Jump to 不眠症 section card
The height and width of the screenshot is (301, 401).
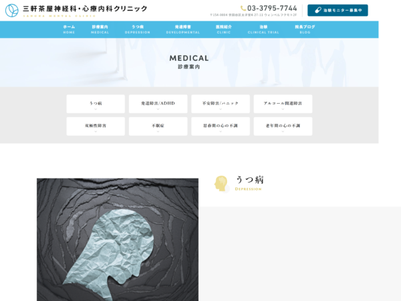tap(158, 126)
